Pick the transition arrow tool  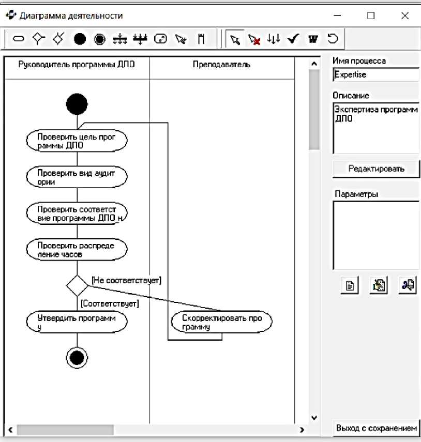(181, 39)
